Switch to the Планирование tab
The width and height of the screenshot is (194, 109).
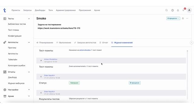[x=45, y=43]
